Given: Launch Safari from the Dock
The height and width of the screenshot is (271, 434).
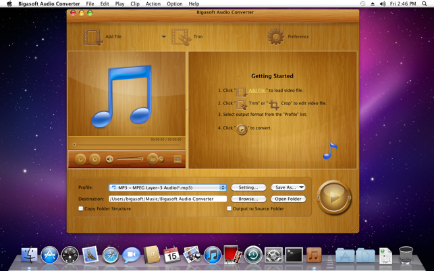Looking at the screenshot, I should coord(111,255).
